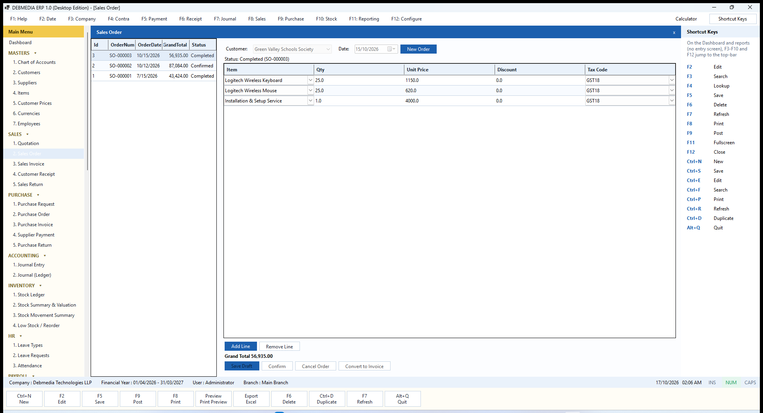Collapse the MASTERS section
Viewport: 763px width, 413px height.
point(35,53)
